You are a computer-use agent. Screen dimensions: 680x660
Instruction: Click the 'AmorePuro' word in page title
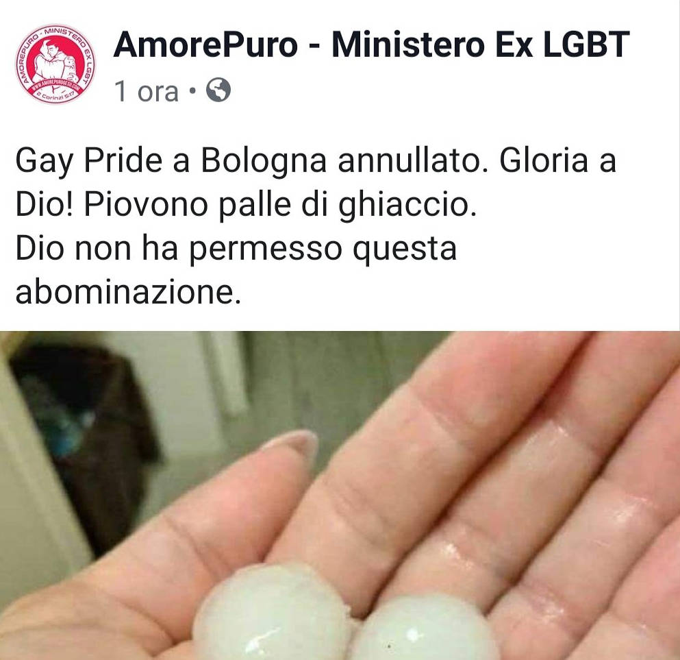(x=205, y=45)
